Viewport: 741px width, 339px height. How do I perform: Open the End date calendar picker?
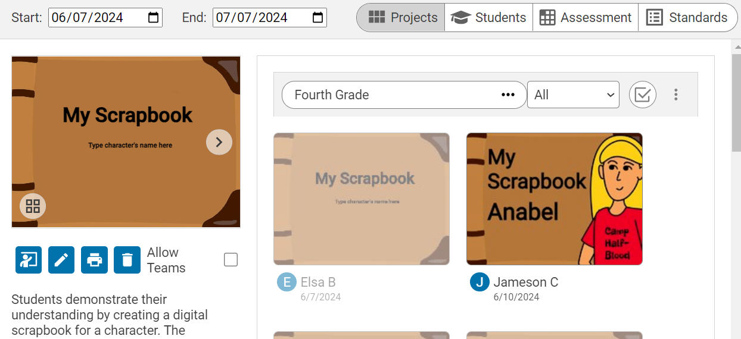(x=318, y=18)
